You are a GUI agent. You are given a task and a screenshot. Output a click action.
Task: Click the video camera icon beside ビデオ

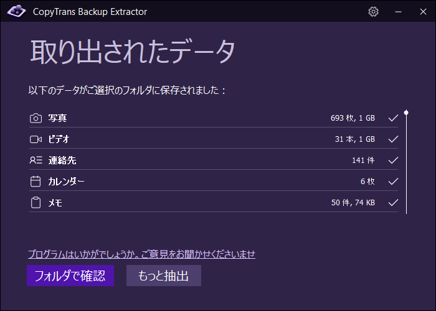(36, 139)
